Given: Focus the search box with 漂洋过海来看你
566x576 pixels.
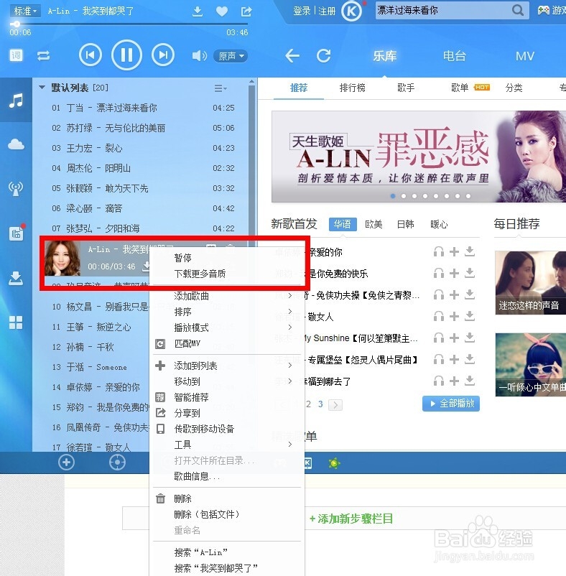Looking at the screenshot, I should pyautogui.click(x=442, y=10).
